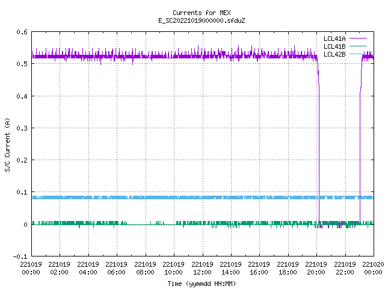
Task: Click the purple falling edge after 20:00
Action: click(x=319, y=148)
